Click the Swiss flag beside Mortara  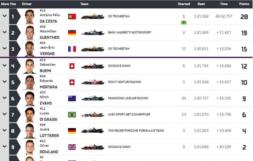72,82
